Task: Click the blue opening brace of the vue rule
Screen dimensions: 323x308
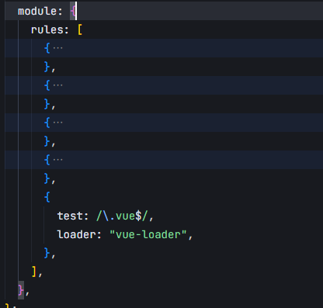Action: pos(47,197)
